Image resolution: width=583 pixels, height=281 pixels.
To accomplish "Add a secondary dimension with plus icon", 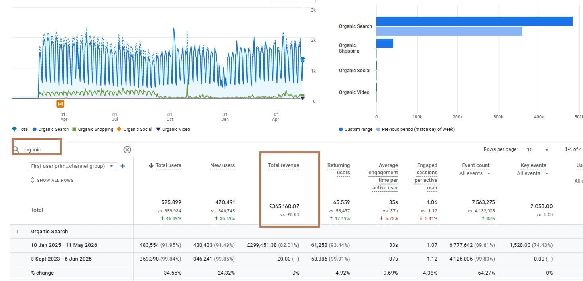I will 123,166.
